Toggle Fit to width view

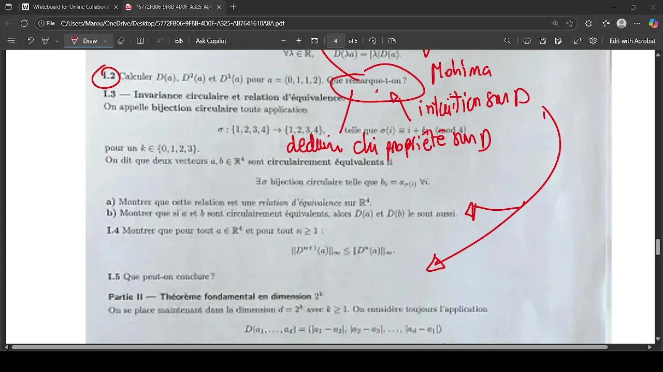tap(314, 41)
